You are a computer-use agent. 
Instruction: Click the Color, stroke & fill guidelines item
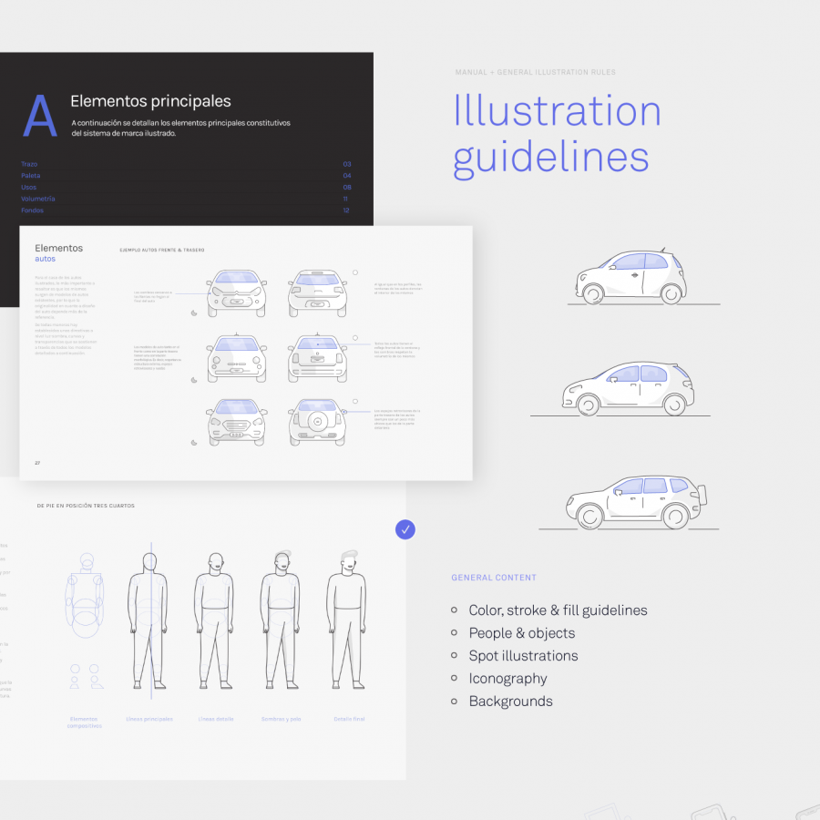tap(558, 610)
